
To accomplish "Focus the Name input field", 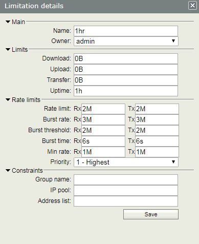I will point(126,31).
